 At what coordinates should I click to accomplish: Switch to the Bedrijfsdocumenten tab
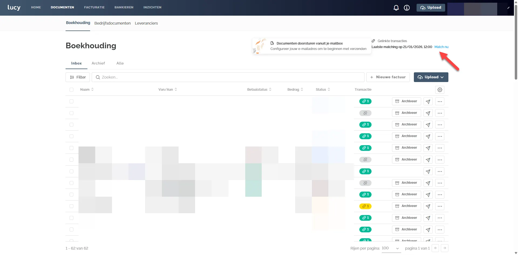click(113, 23)
